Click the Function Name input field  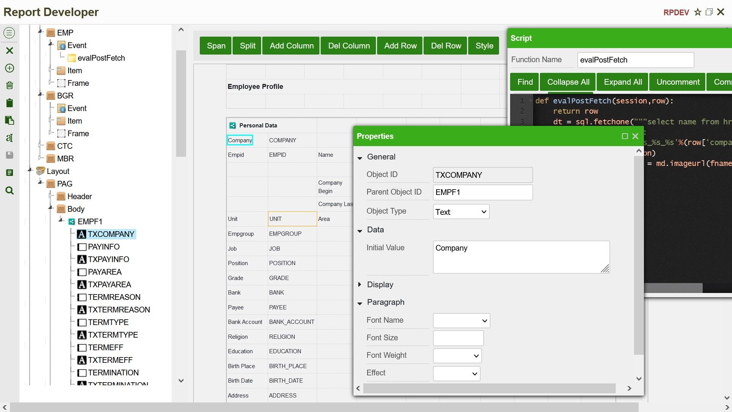click(636, 60)
